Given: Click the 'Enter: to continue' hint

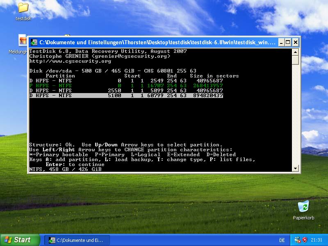Looking at the screenshot, I should click(75, 164).
